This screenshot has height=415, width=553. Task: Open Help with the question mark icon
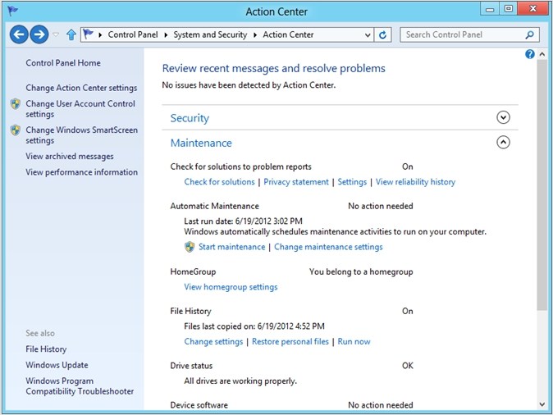pyautogui.click(x=530, y=54)
